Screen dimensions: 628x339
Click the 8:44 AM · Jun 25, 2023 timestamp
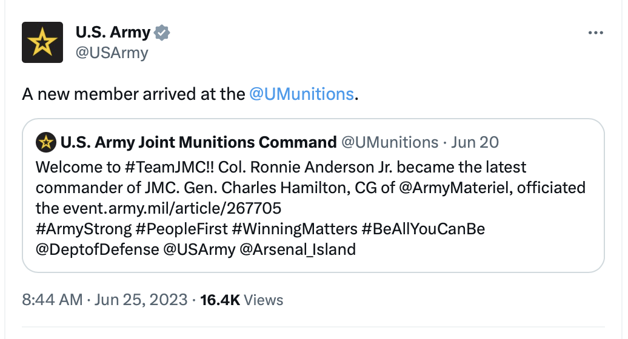pos(104,300)
